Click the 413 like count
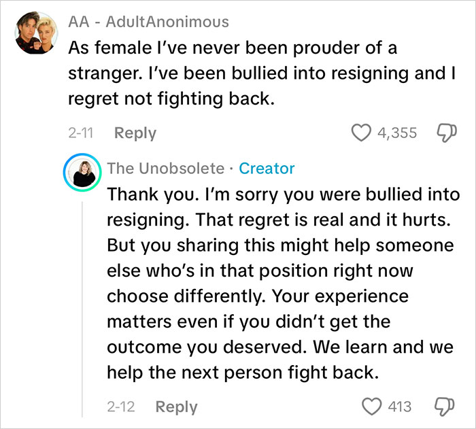The image size is (476, 429). coord(399,407)
